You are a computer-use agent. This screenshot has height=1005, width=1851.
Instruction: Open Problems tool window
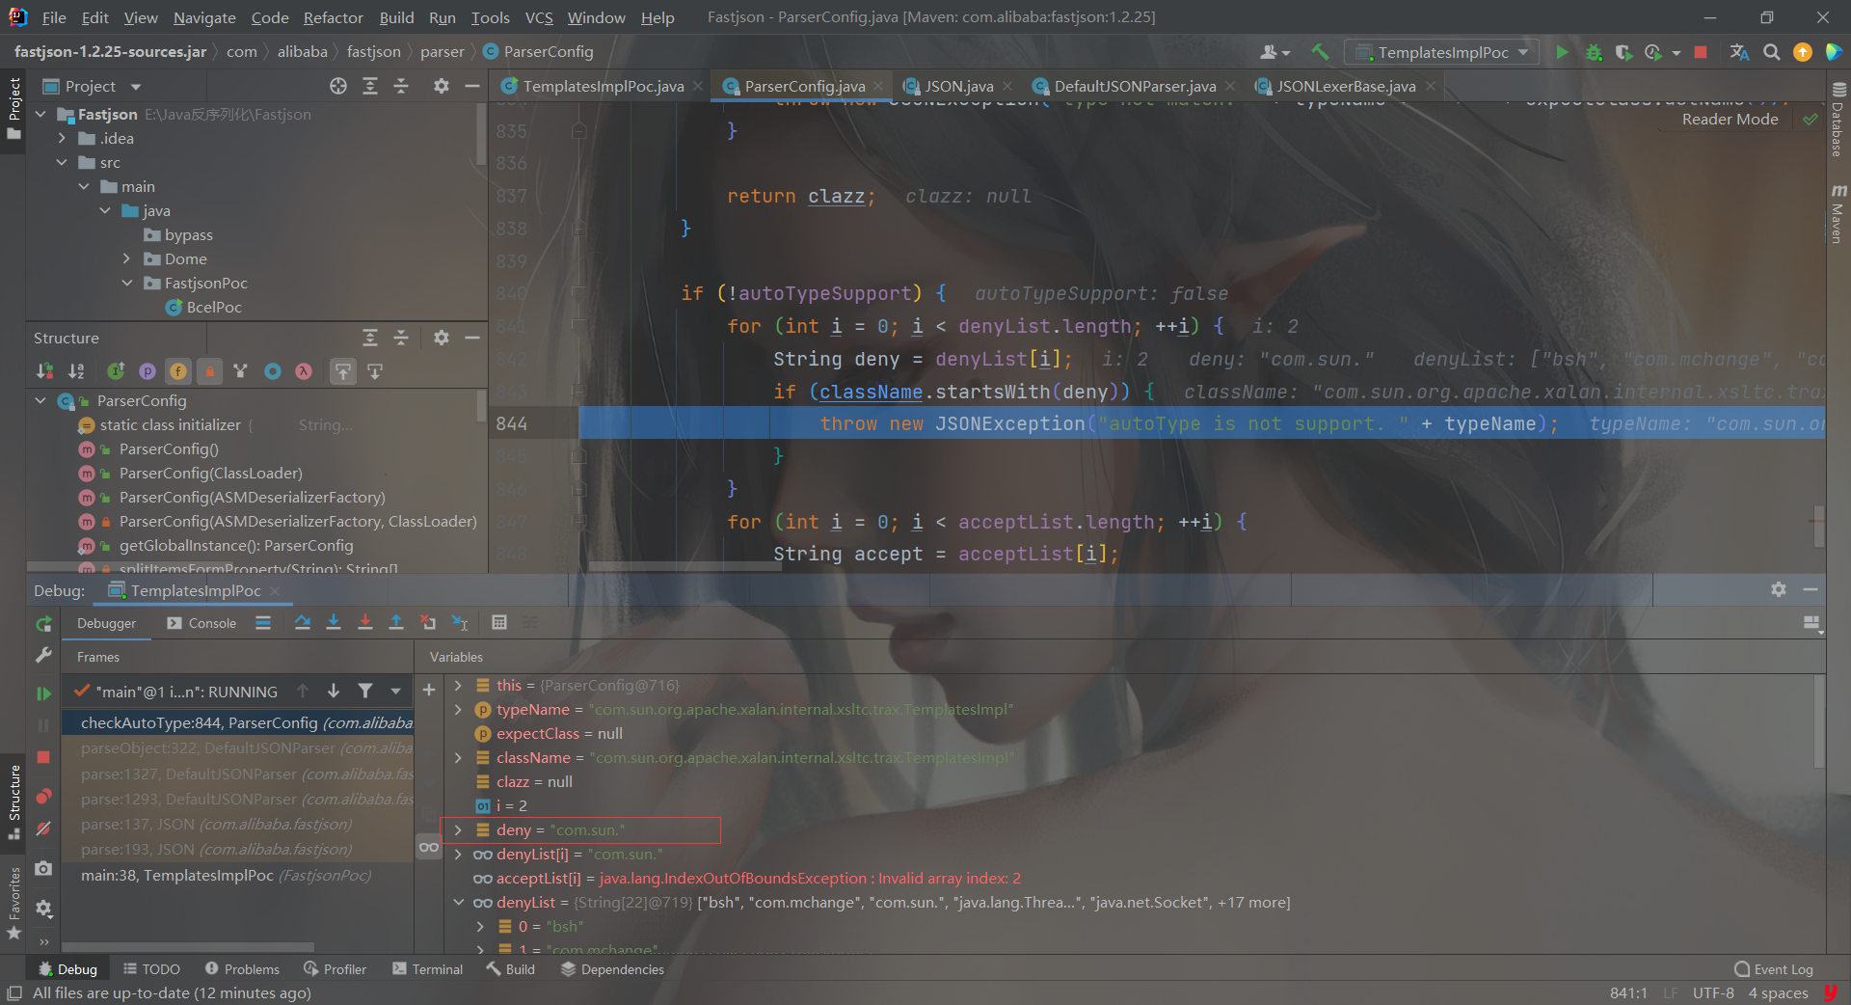[242, 968]
